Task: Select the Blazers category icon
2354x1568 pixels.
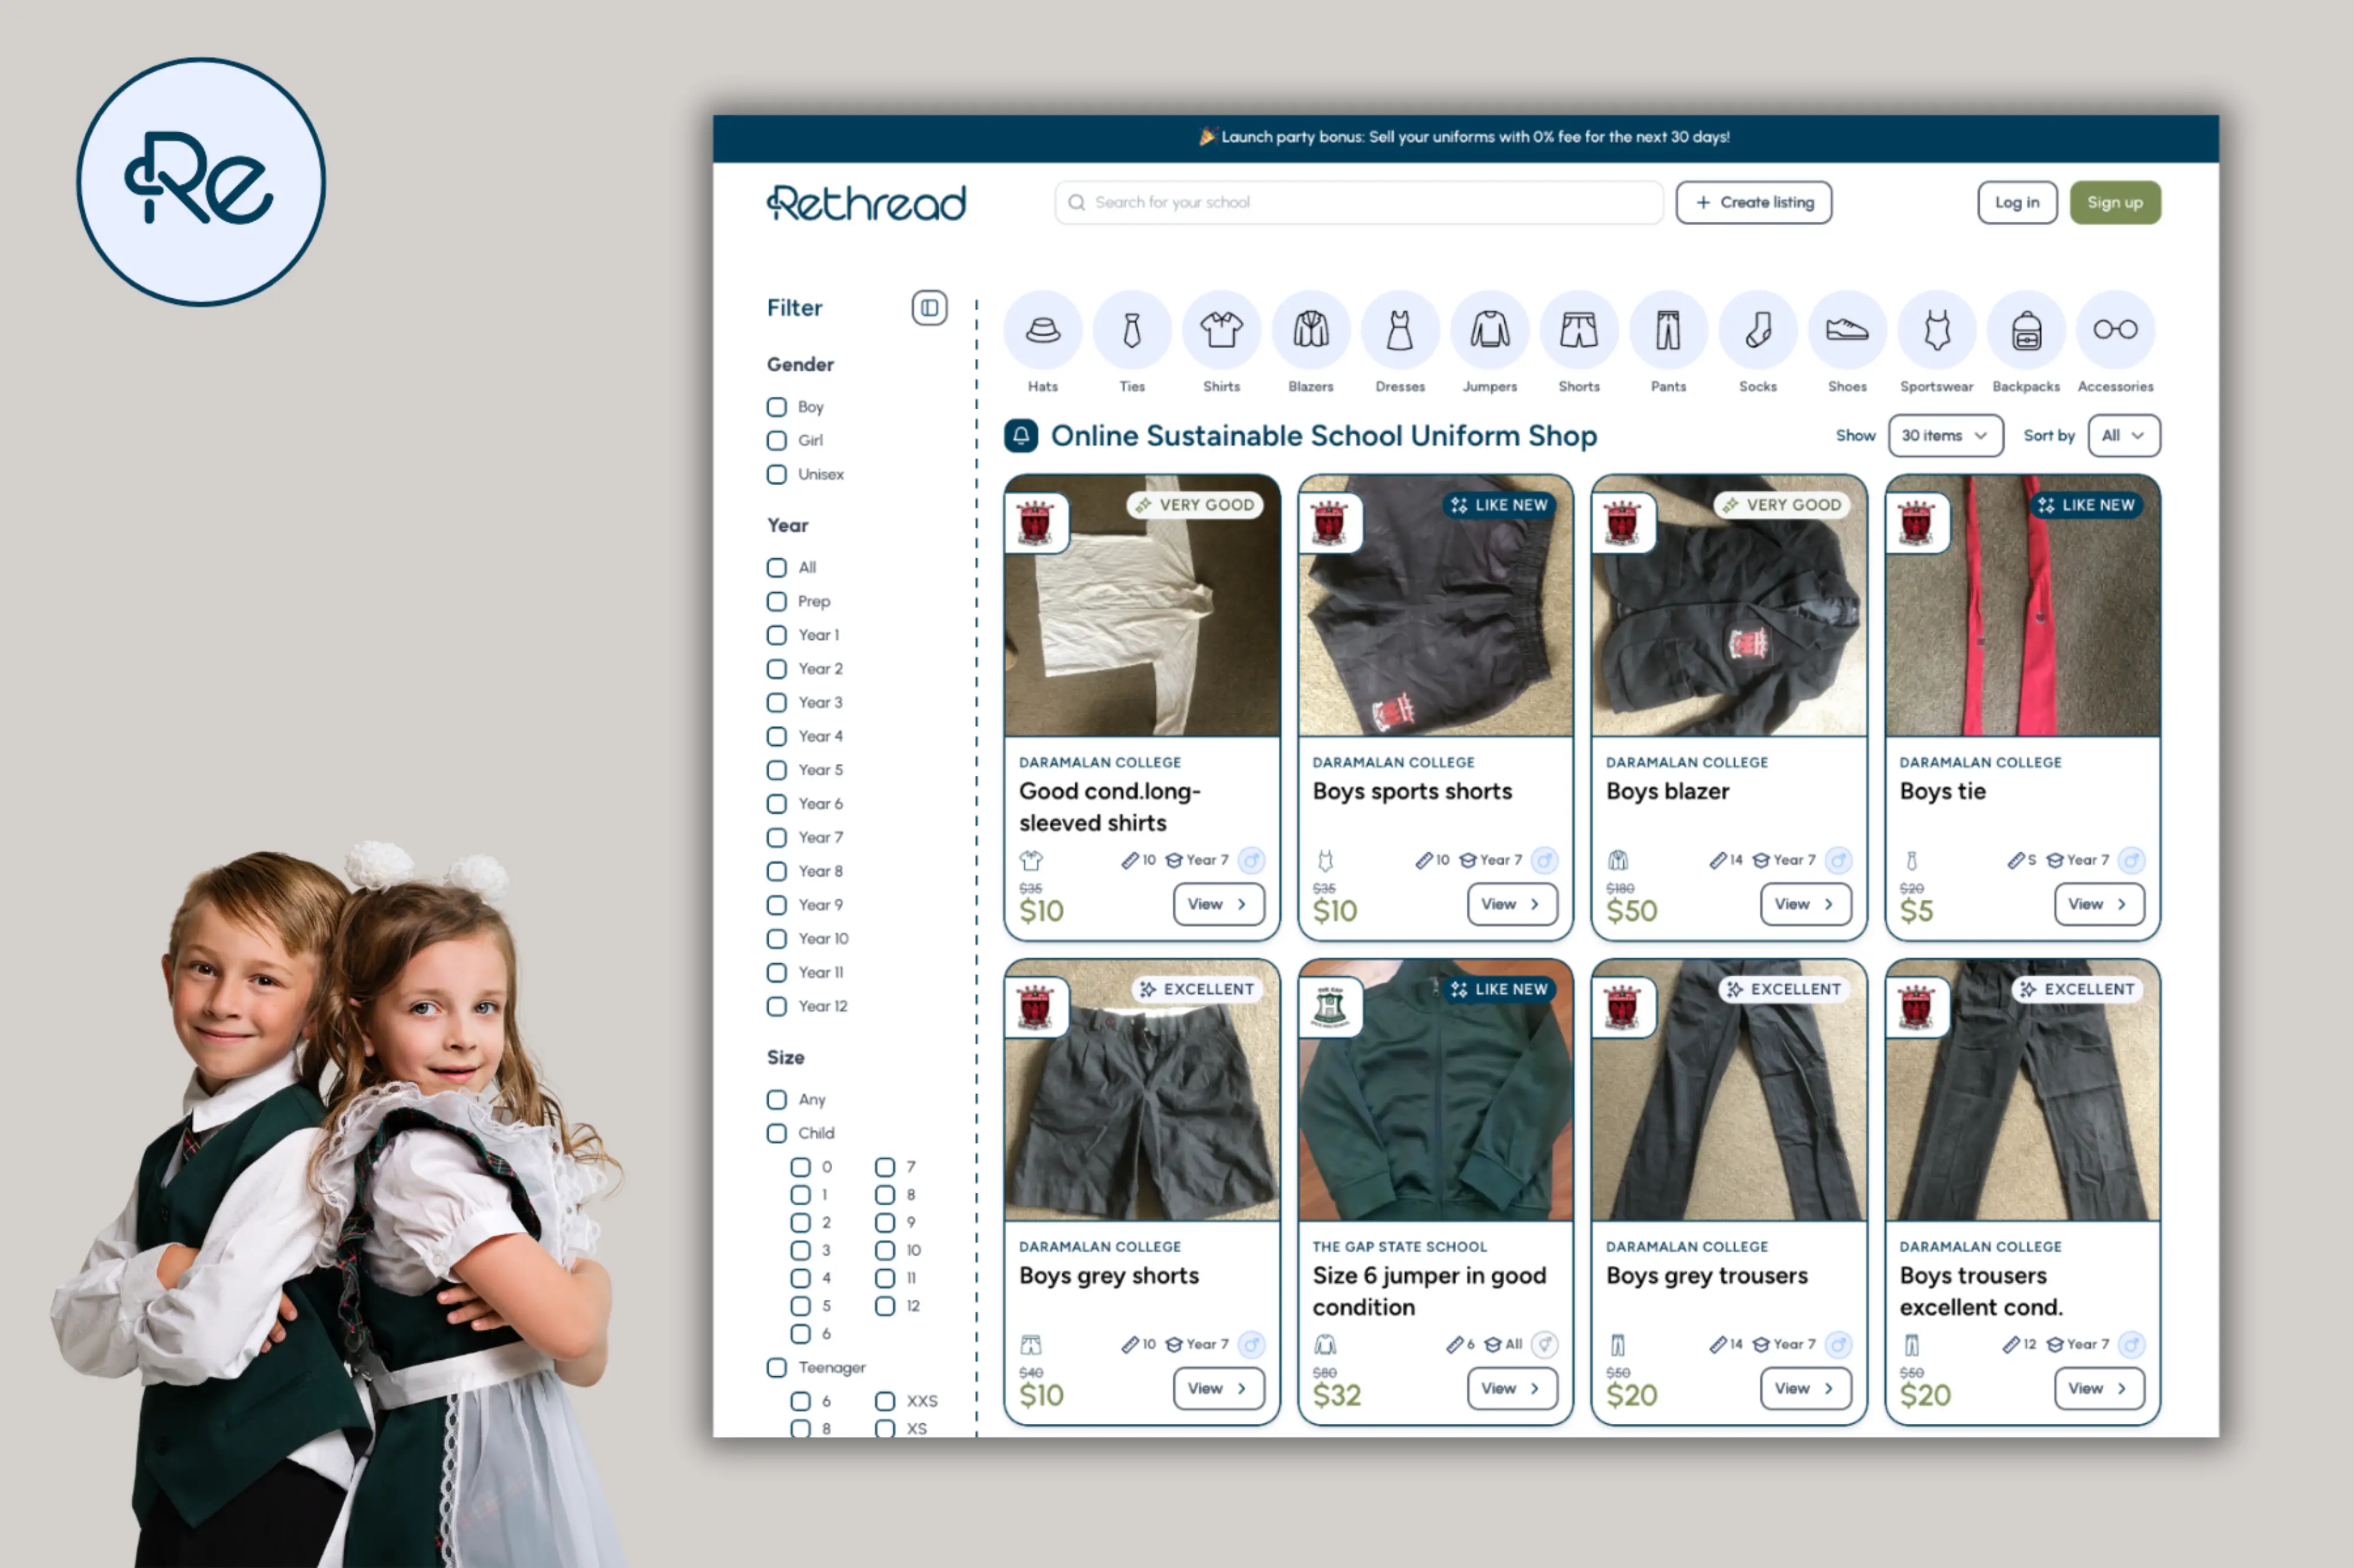Action: [x=1311, y=330]
